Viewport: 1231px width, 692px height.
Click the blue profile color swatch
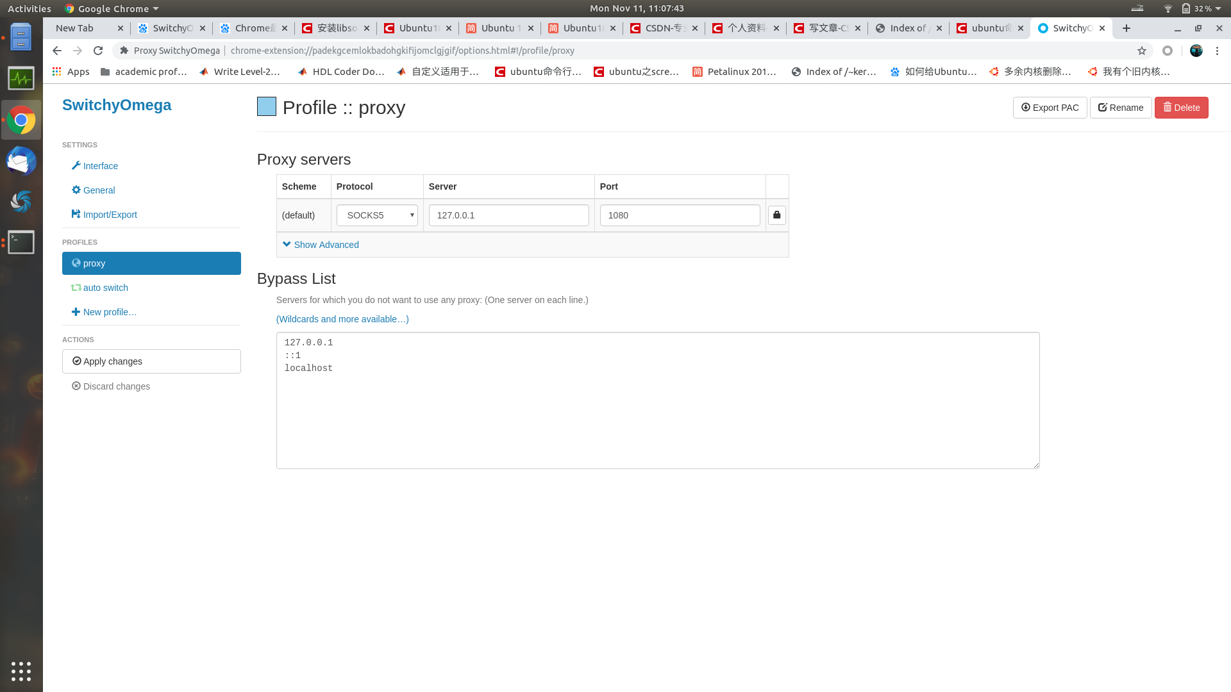click(267, 106)
